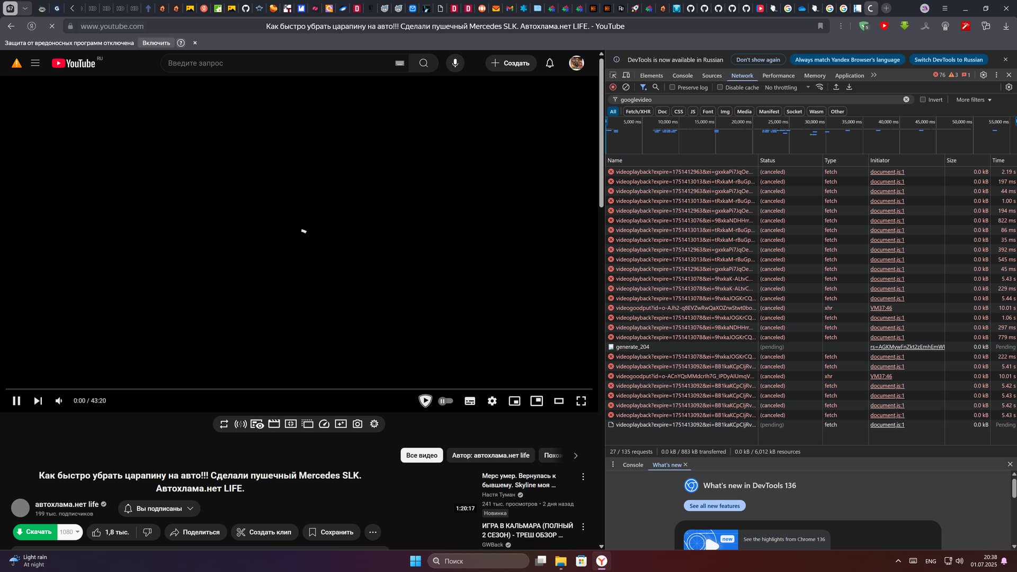Open more actions ellipsis under video

tap(373, 532)
